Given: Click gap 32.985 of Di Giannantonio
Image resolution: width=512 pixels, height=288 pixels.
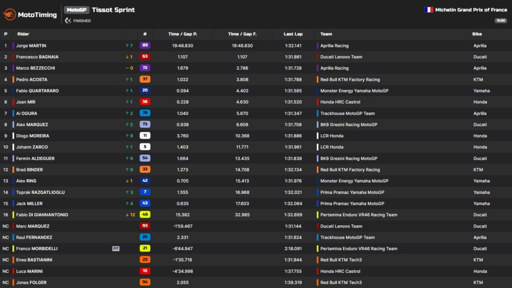Looking at the screenshot, I should 242,215.
